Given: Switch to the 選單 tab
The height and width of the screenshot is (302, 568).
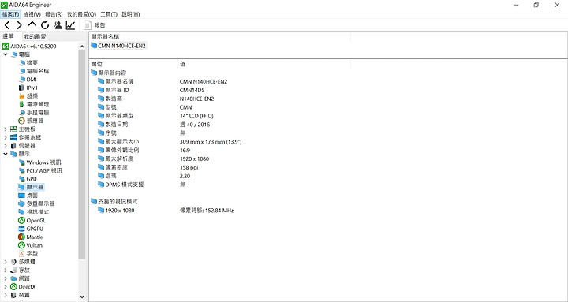Looking at the screenshot, I should (8, 36).
